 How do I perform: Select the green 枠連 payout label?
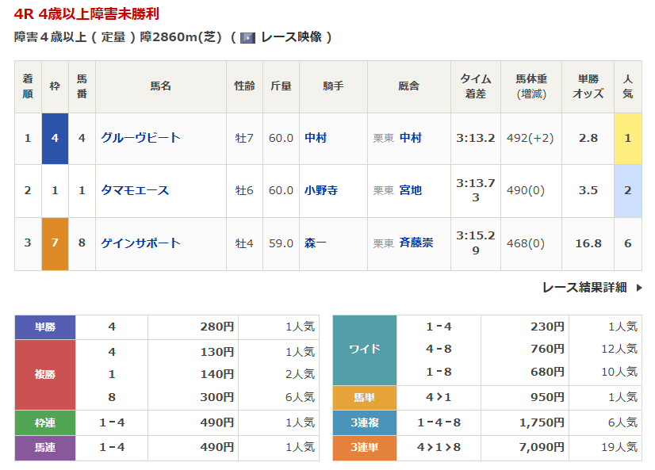[x=45, y=422]
